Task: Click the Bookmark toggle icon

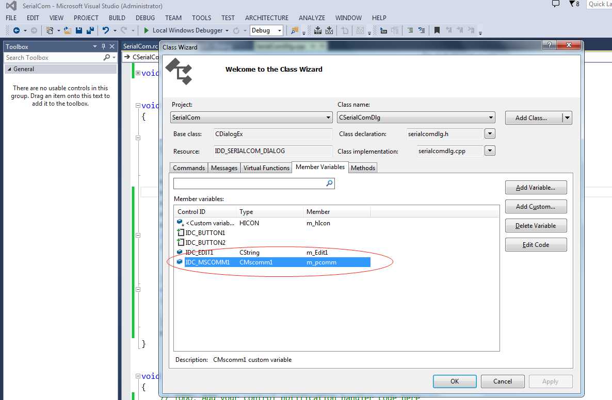Action: click(x=437, y=30)
